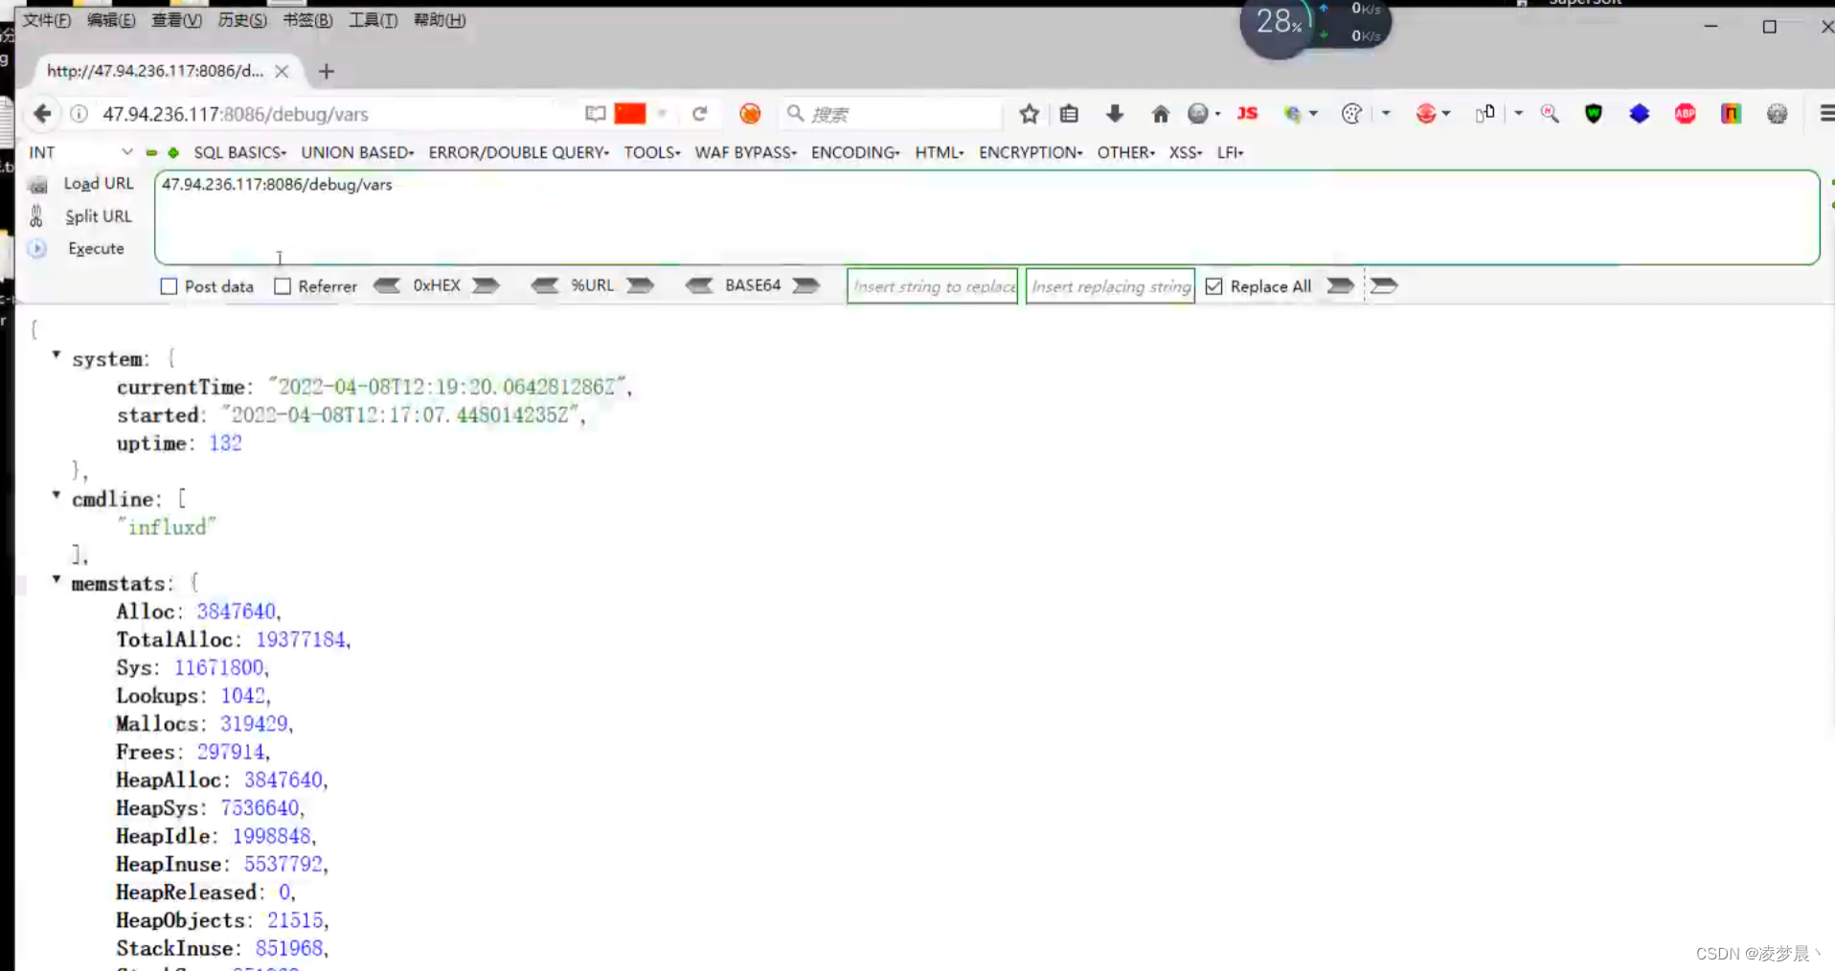Image resolution: width=1835 pixels, height=971 pixels.
Task: Collapse the system JSON node
Action: [x=56, y=355]
